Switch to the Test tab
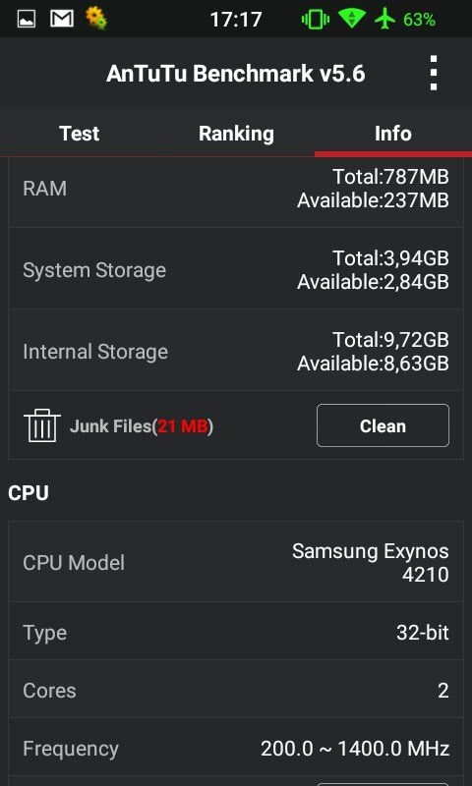Viewport: 472px width, 786px height. click(79, 134)
